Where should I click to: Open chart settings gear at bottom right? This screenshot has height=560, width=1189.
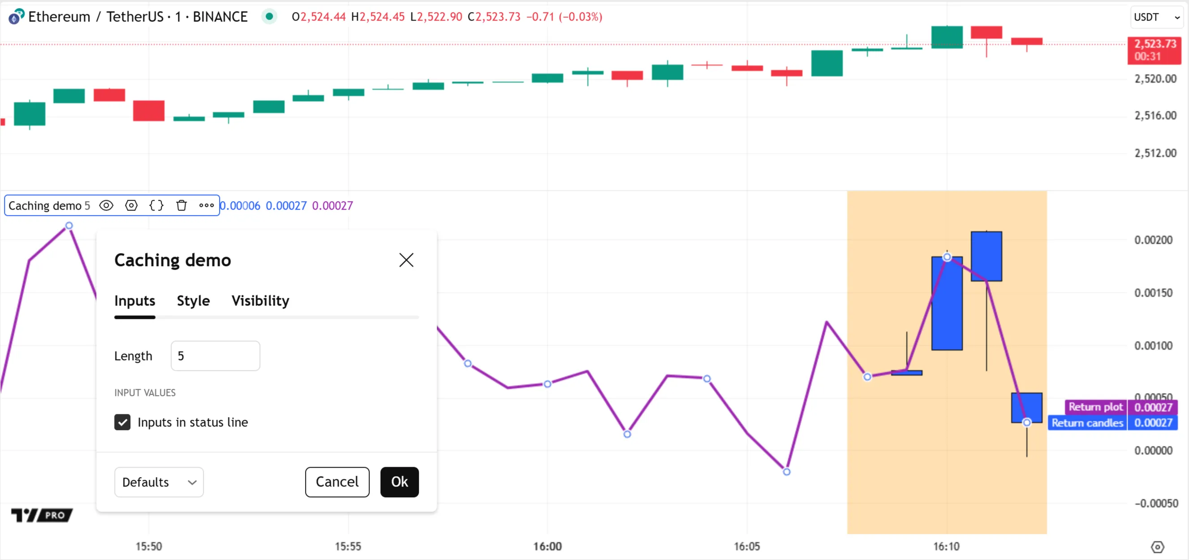tap(1157, 547)
